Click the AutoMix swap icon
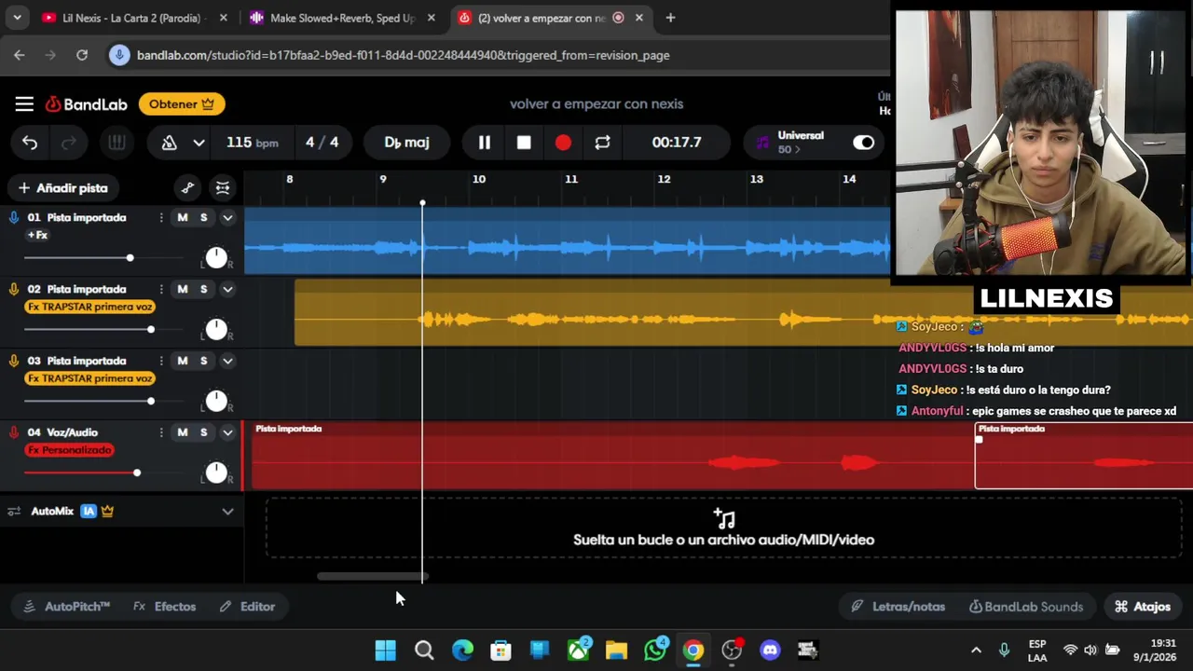Screen dimensions: 1193x671 coord(14,511)
